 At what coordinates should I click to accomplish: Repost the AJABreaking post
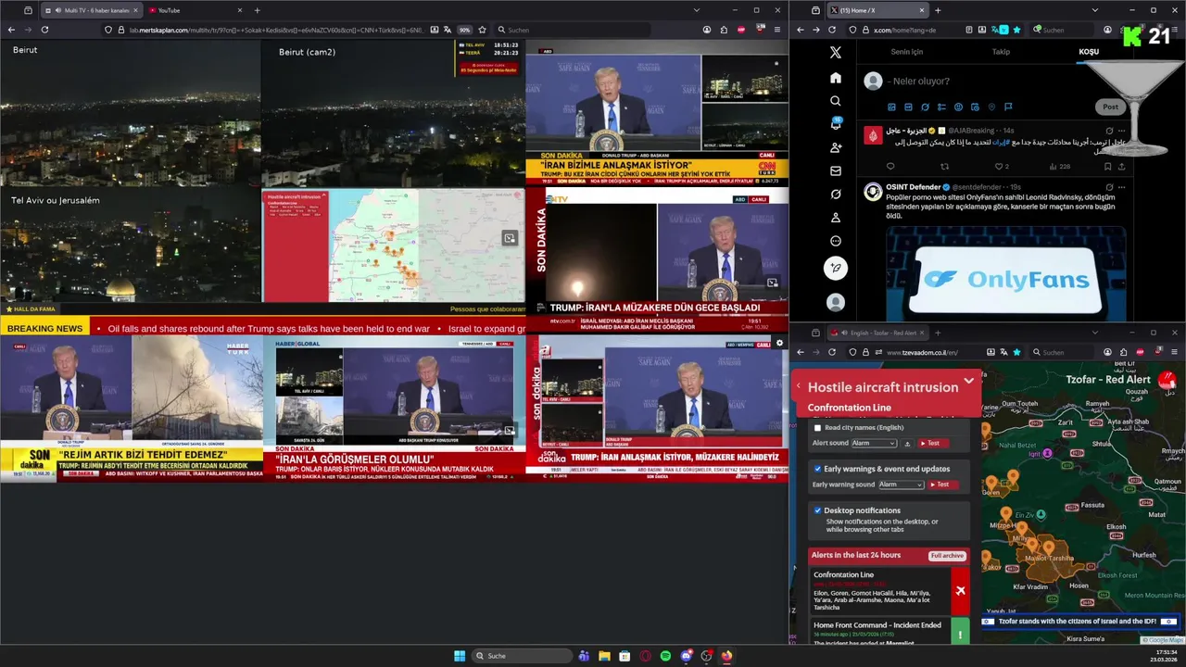click(x=945, y=167)
